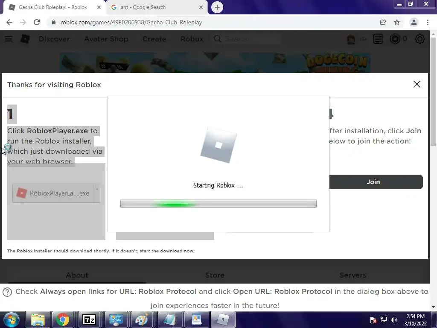This screenshot has width=437, height=328.
Task: Click the network tray icon
Action: (x=384, y=320)
